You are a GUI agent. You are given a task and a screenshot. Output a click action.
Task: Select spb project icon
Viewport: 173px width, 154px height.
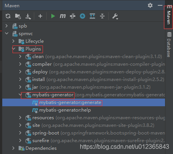[15, 26]
